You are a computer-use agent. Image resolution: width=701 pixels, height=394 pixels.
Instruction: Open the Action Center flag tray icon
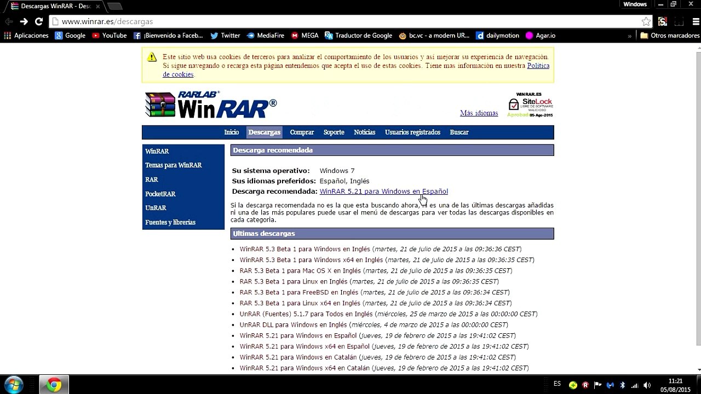coord(597,385)
